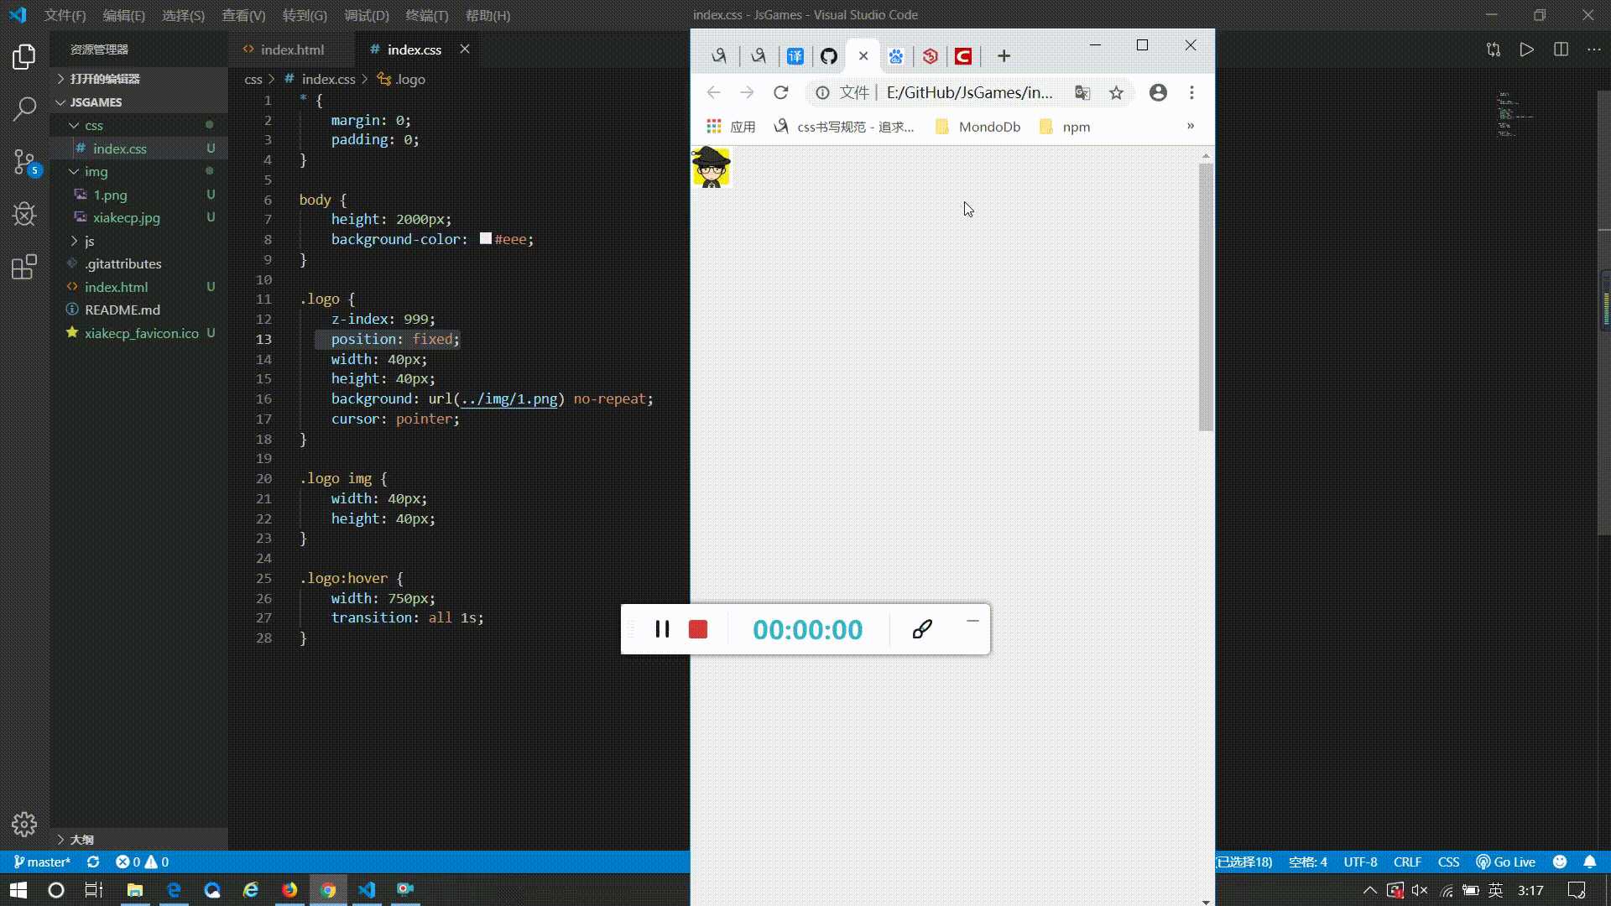Open the 终端(T) menu
Image resolution: width=1611 pixels, height=906 pixels.
coord(426,15)
